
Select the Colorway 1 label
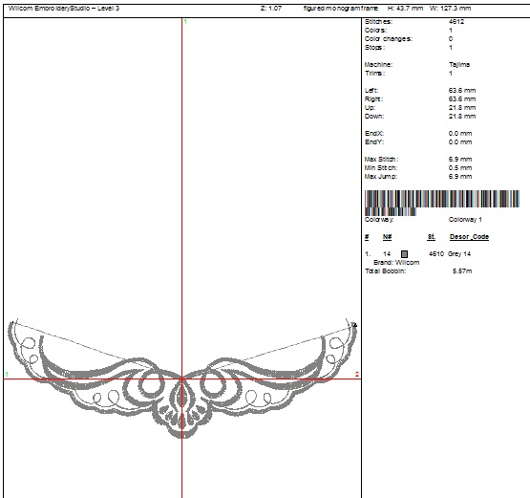[x=465, y=220]
